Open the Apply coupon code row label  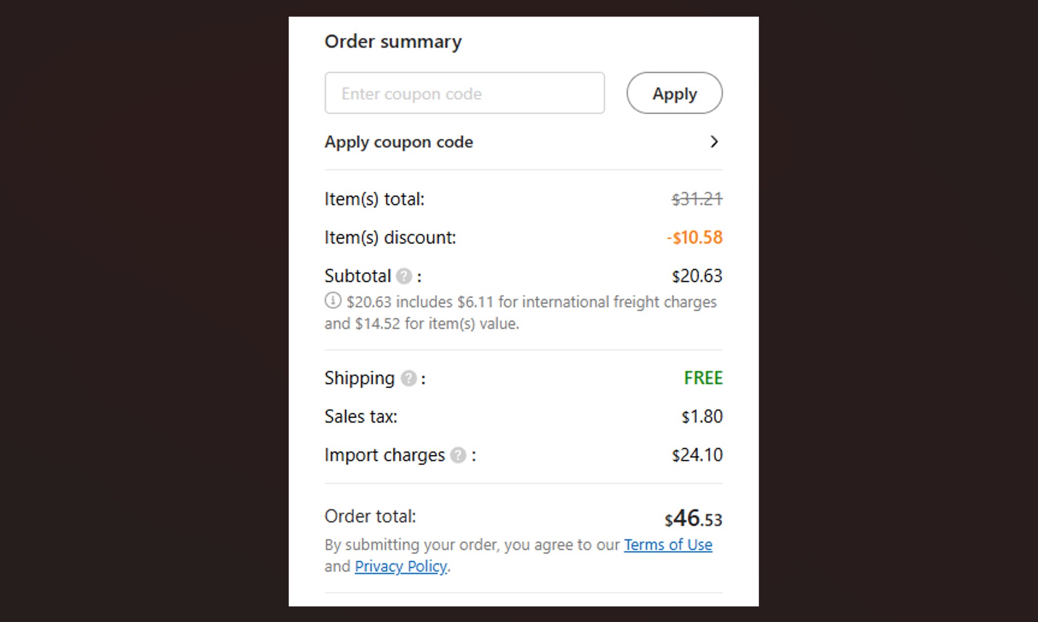tap(399, 142)
